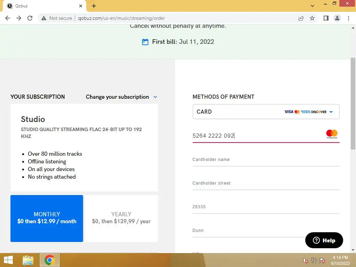Open the Chrome profile avatar
This screenshot has height=267, width=356.
[337, 18]
